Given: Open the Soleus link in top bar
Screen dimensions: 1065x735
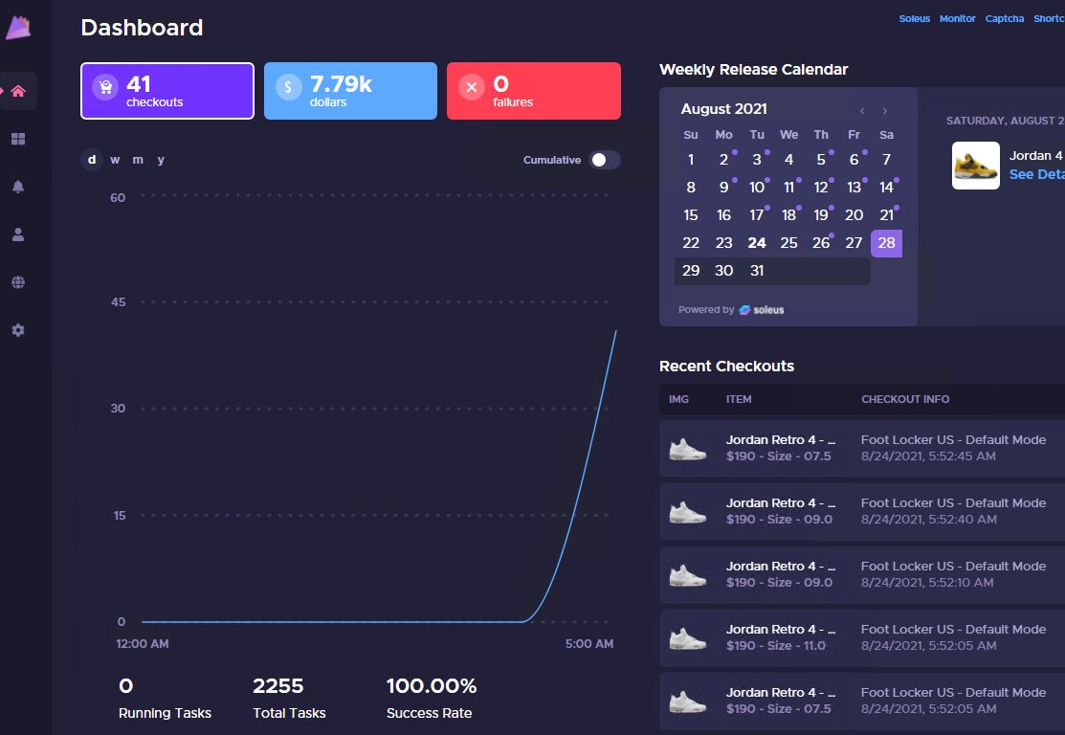Looking at the screenshot, I should [x=914, y=18].
